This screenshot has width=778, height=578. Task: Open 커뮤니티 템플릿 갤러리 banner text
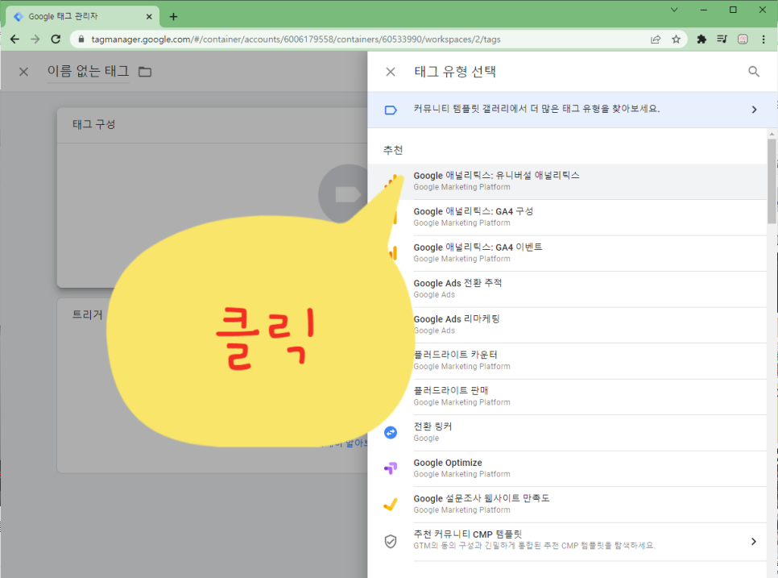[536, 109]
